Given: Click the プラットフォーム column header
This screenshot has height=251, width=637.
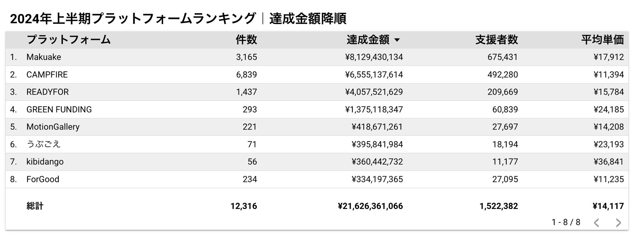Looking at the screenshot, I should click(x=69, y=40).
